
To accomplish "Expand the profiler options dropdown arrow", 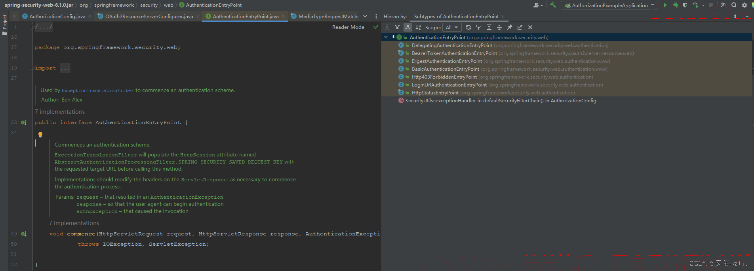I will pos(703,6).
